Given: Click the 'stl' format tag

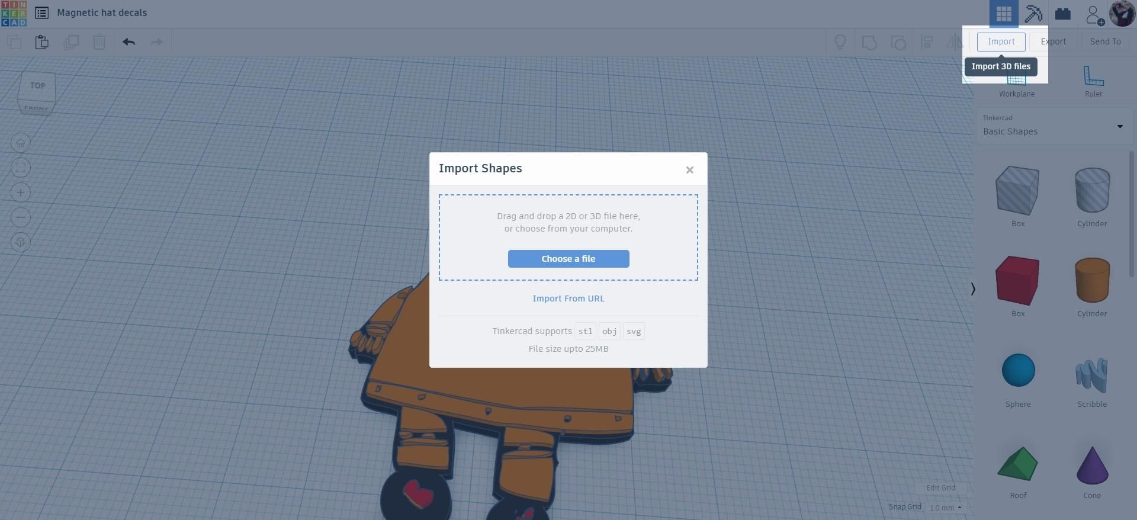Looking at the screenshot, I should click(585, 332).
